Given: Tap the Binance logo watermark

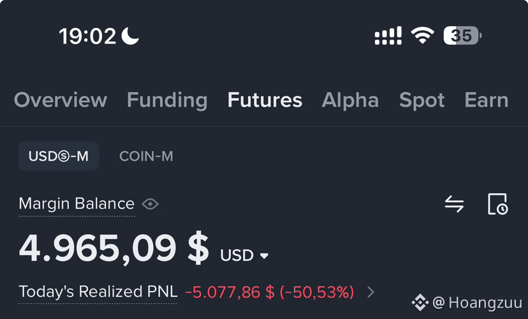Looking at the screenshot, I should (420, 302).
